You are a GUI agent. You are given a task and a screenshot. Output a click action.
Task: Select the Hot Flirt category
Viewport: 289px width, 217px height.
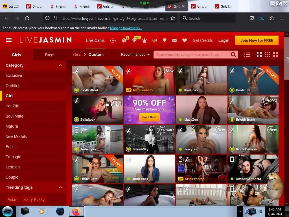click(12, 106)
